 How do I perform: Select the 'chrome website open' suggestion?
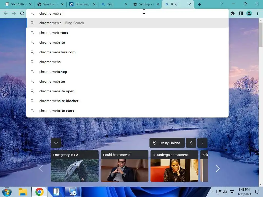coord(127,91)
